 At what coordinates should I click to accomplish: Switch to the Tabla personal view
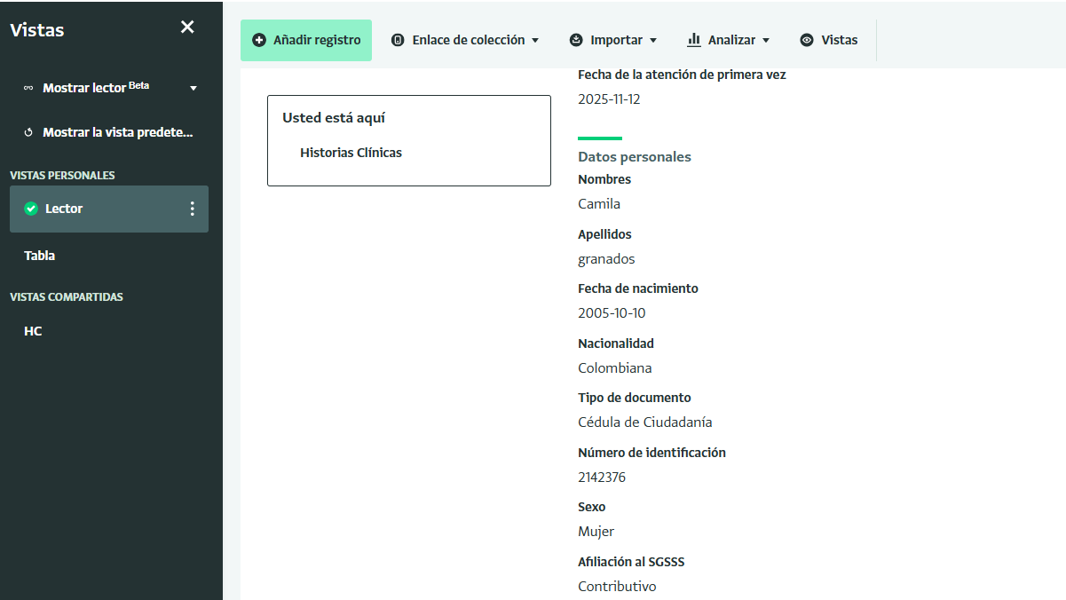(x=40, y=256)
